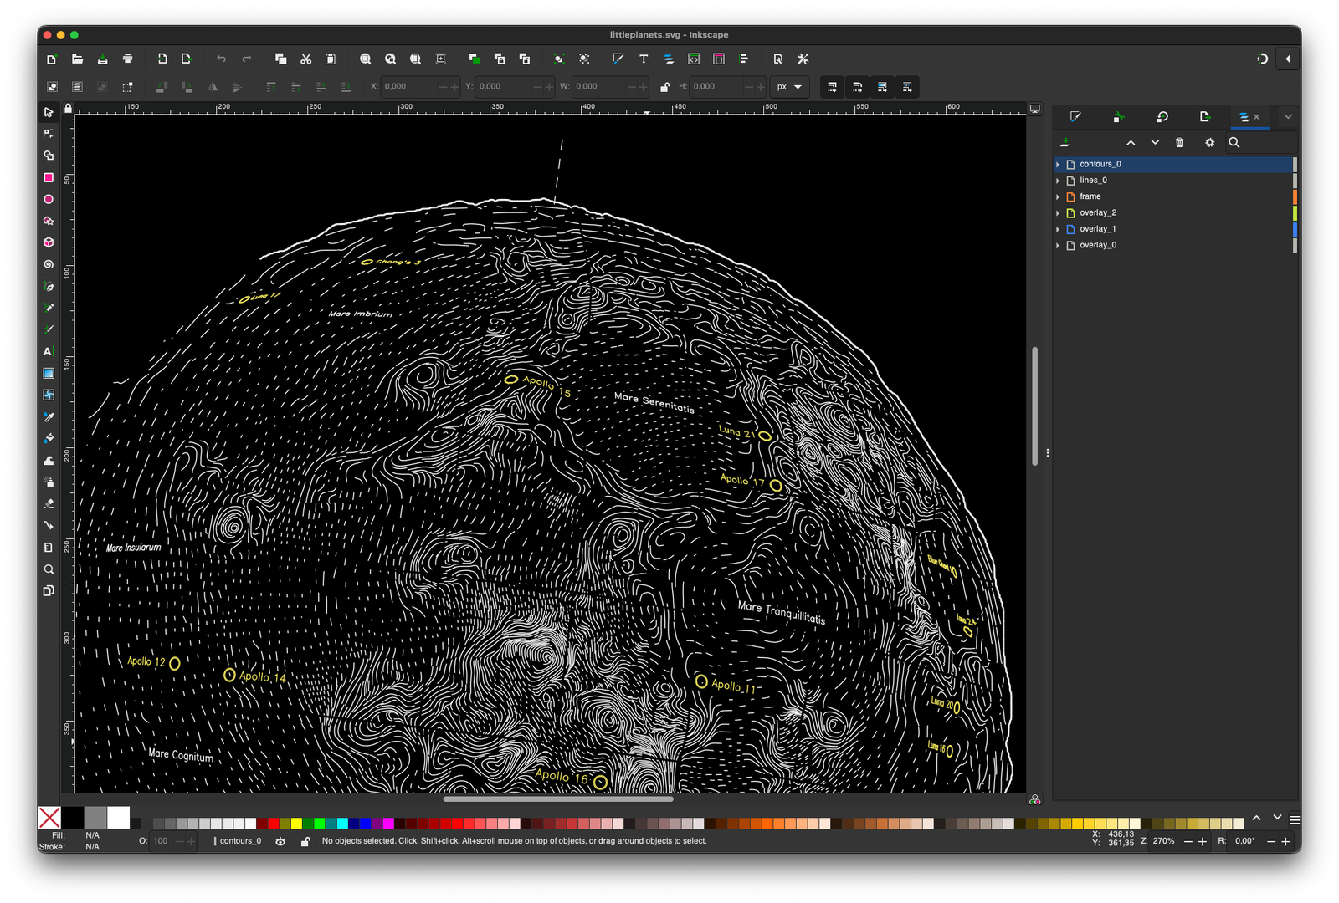Image resolution: width=1339 pixels, height=903 pixels.
Task: Expand the overlay_1 layer tree item
Action: click(1058, 228)
